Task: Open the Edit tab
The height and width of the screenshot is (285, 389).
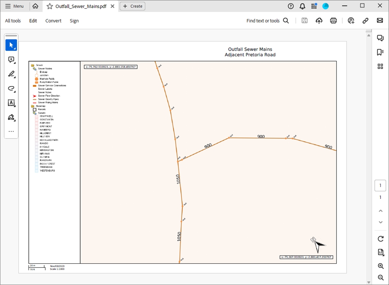Action: click(x=33, y=21)
